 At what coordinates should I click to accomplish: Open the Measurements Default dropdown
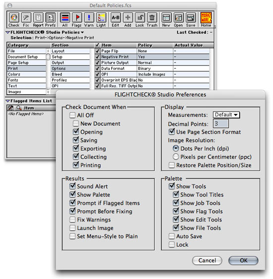click(226, 115)
